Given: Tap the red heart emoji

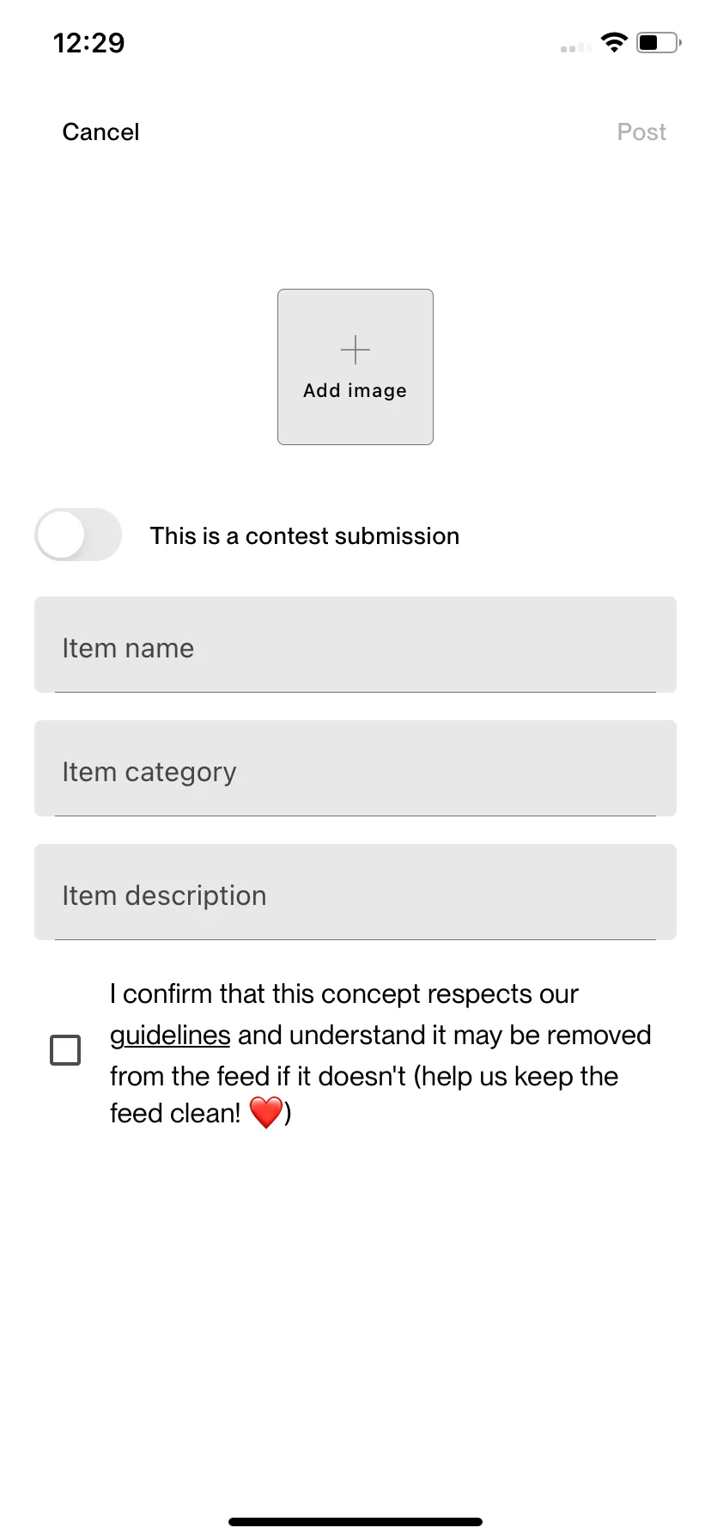Looking at the screenshot, I should click(x=266, y=1113).
